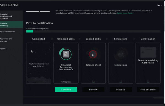Click the lock icon on Simulations card

pyautogui.click(x=121, y=81)
